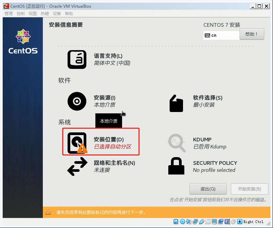The width and height of the screenshot is (273, 228).
Task: Click the 开始安装(B) begin installation button
Action: point(249,189)
